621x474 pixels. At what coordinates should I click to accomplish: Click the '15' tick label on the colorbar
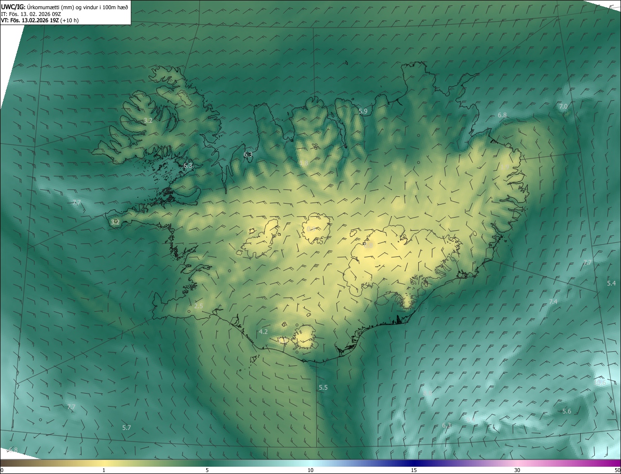[414, 470]
